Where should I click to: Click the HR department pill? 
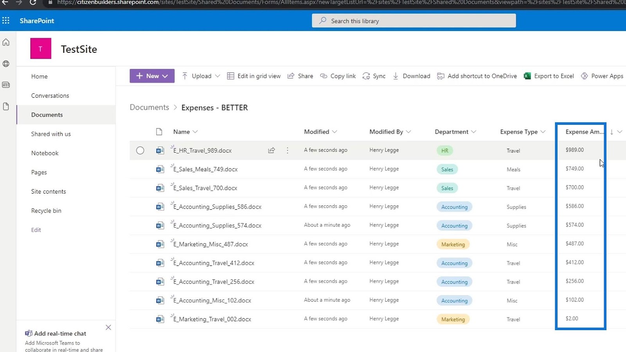pos(445,151)
